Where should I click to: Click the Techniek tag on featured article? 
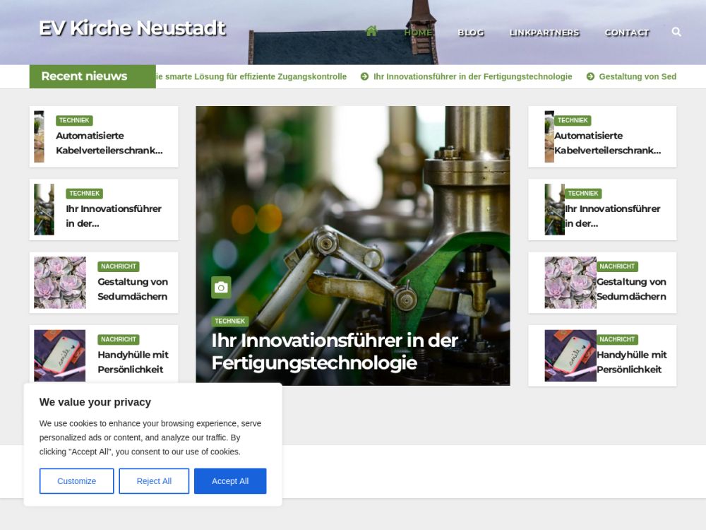[229, 321]
